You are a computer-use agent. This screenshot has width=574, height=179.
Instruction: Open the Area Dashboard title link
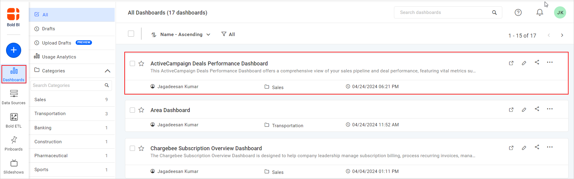tap(170, 110)
